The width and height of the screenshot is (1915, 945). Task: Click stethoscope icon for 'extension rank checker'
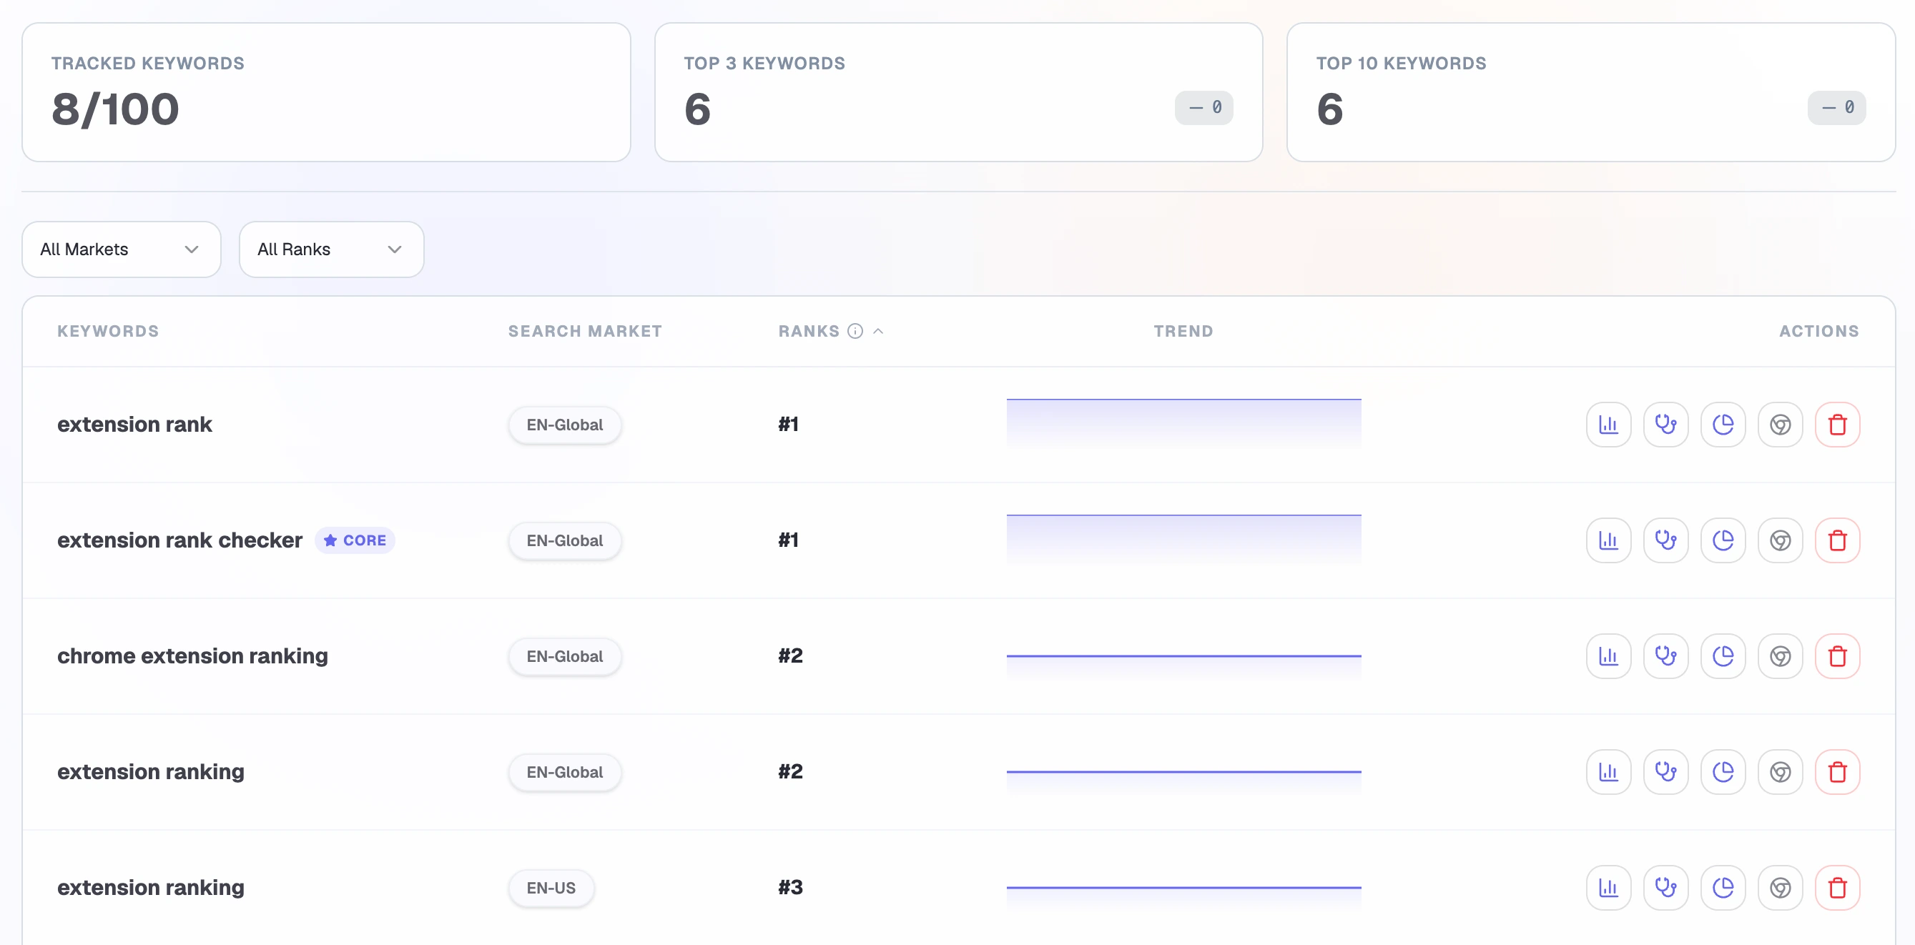coord(1665,540)
